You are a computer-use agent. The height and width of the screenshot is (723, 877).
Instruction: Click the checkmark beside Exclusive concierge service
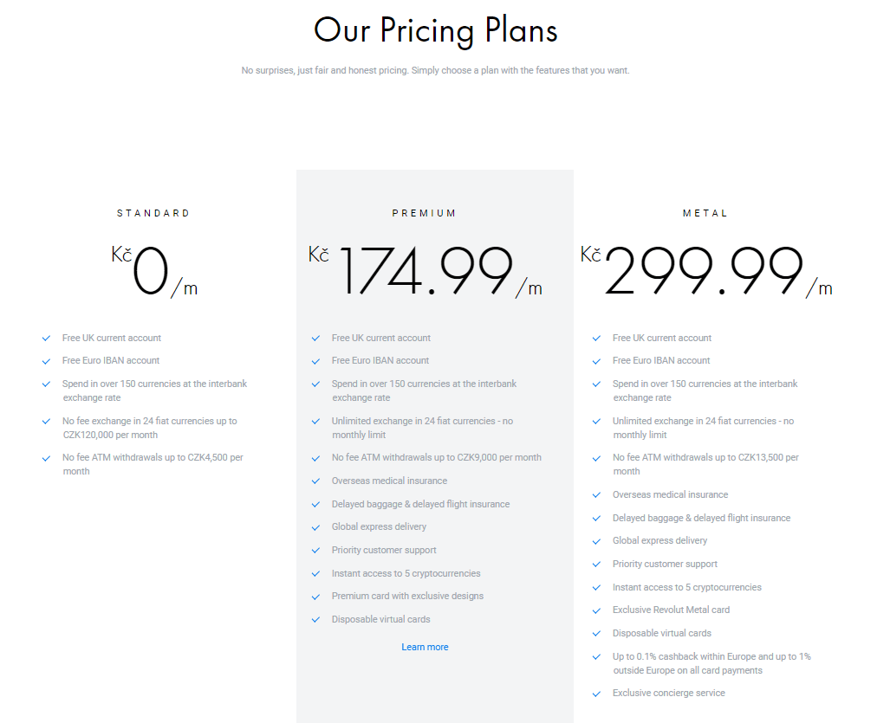(x=597, y=694)
